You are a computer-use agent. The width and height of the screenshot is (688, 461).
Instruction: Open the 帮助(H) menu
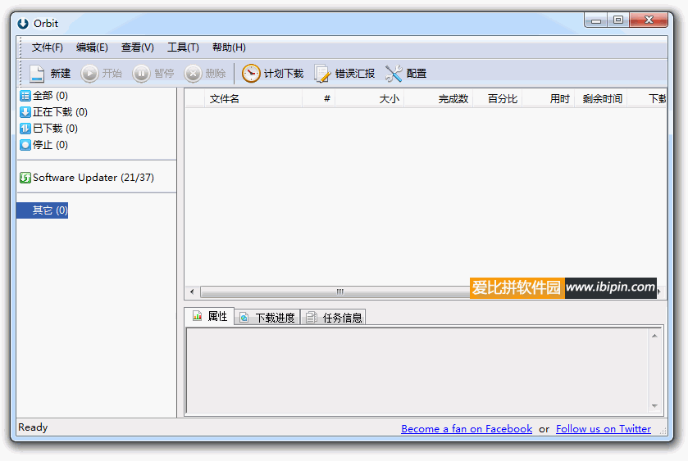pyautogui.click(x=229, y=47)
